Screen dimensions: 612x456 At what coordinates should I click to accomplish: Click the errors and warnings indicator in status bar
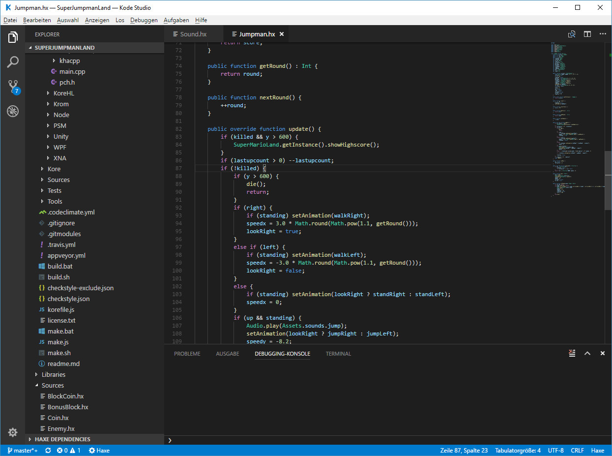coord(68,450)
